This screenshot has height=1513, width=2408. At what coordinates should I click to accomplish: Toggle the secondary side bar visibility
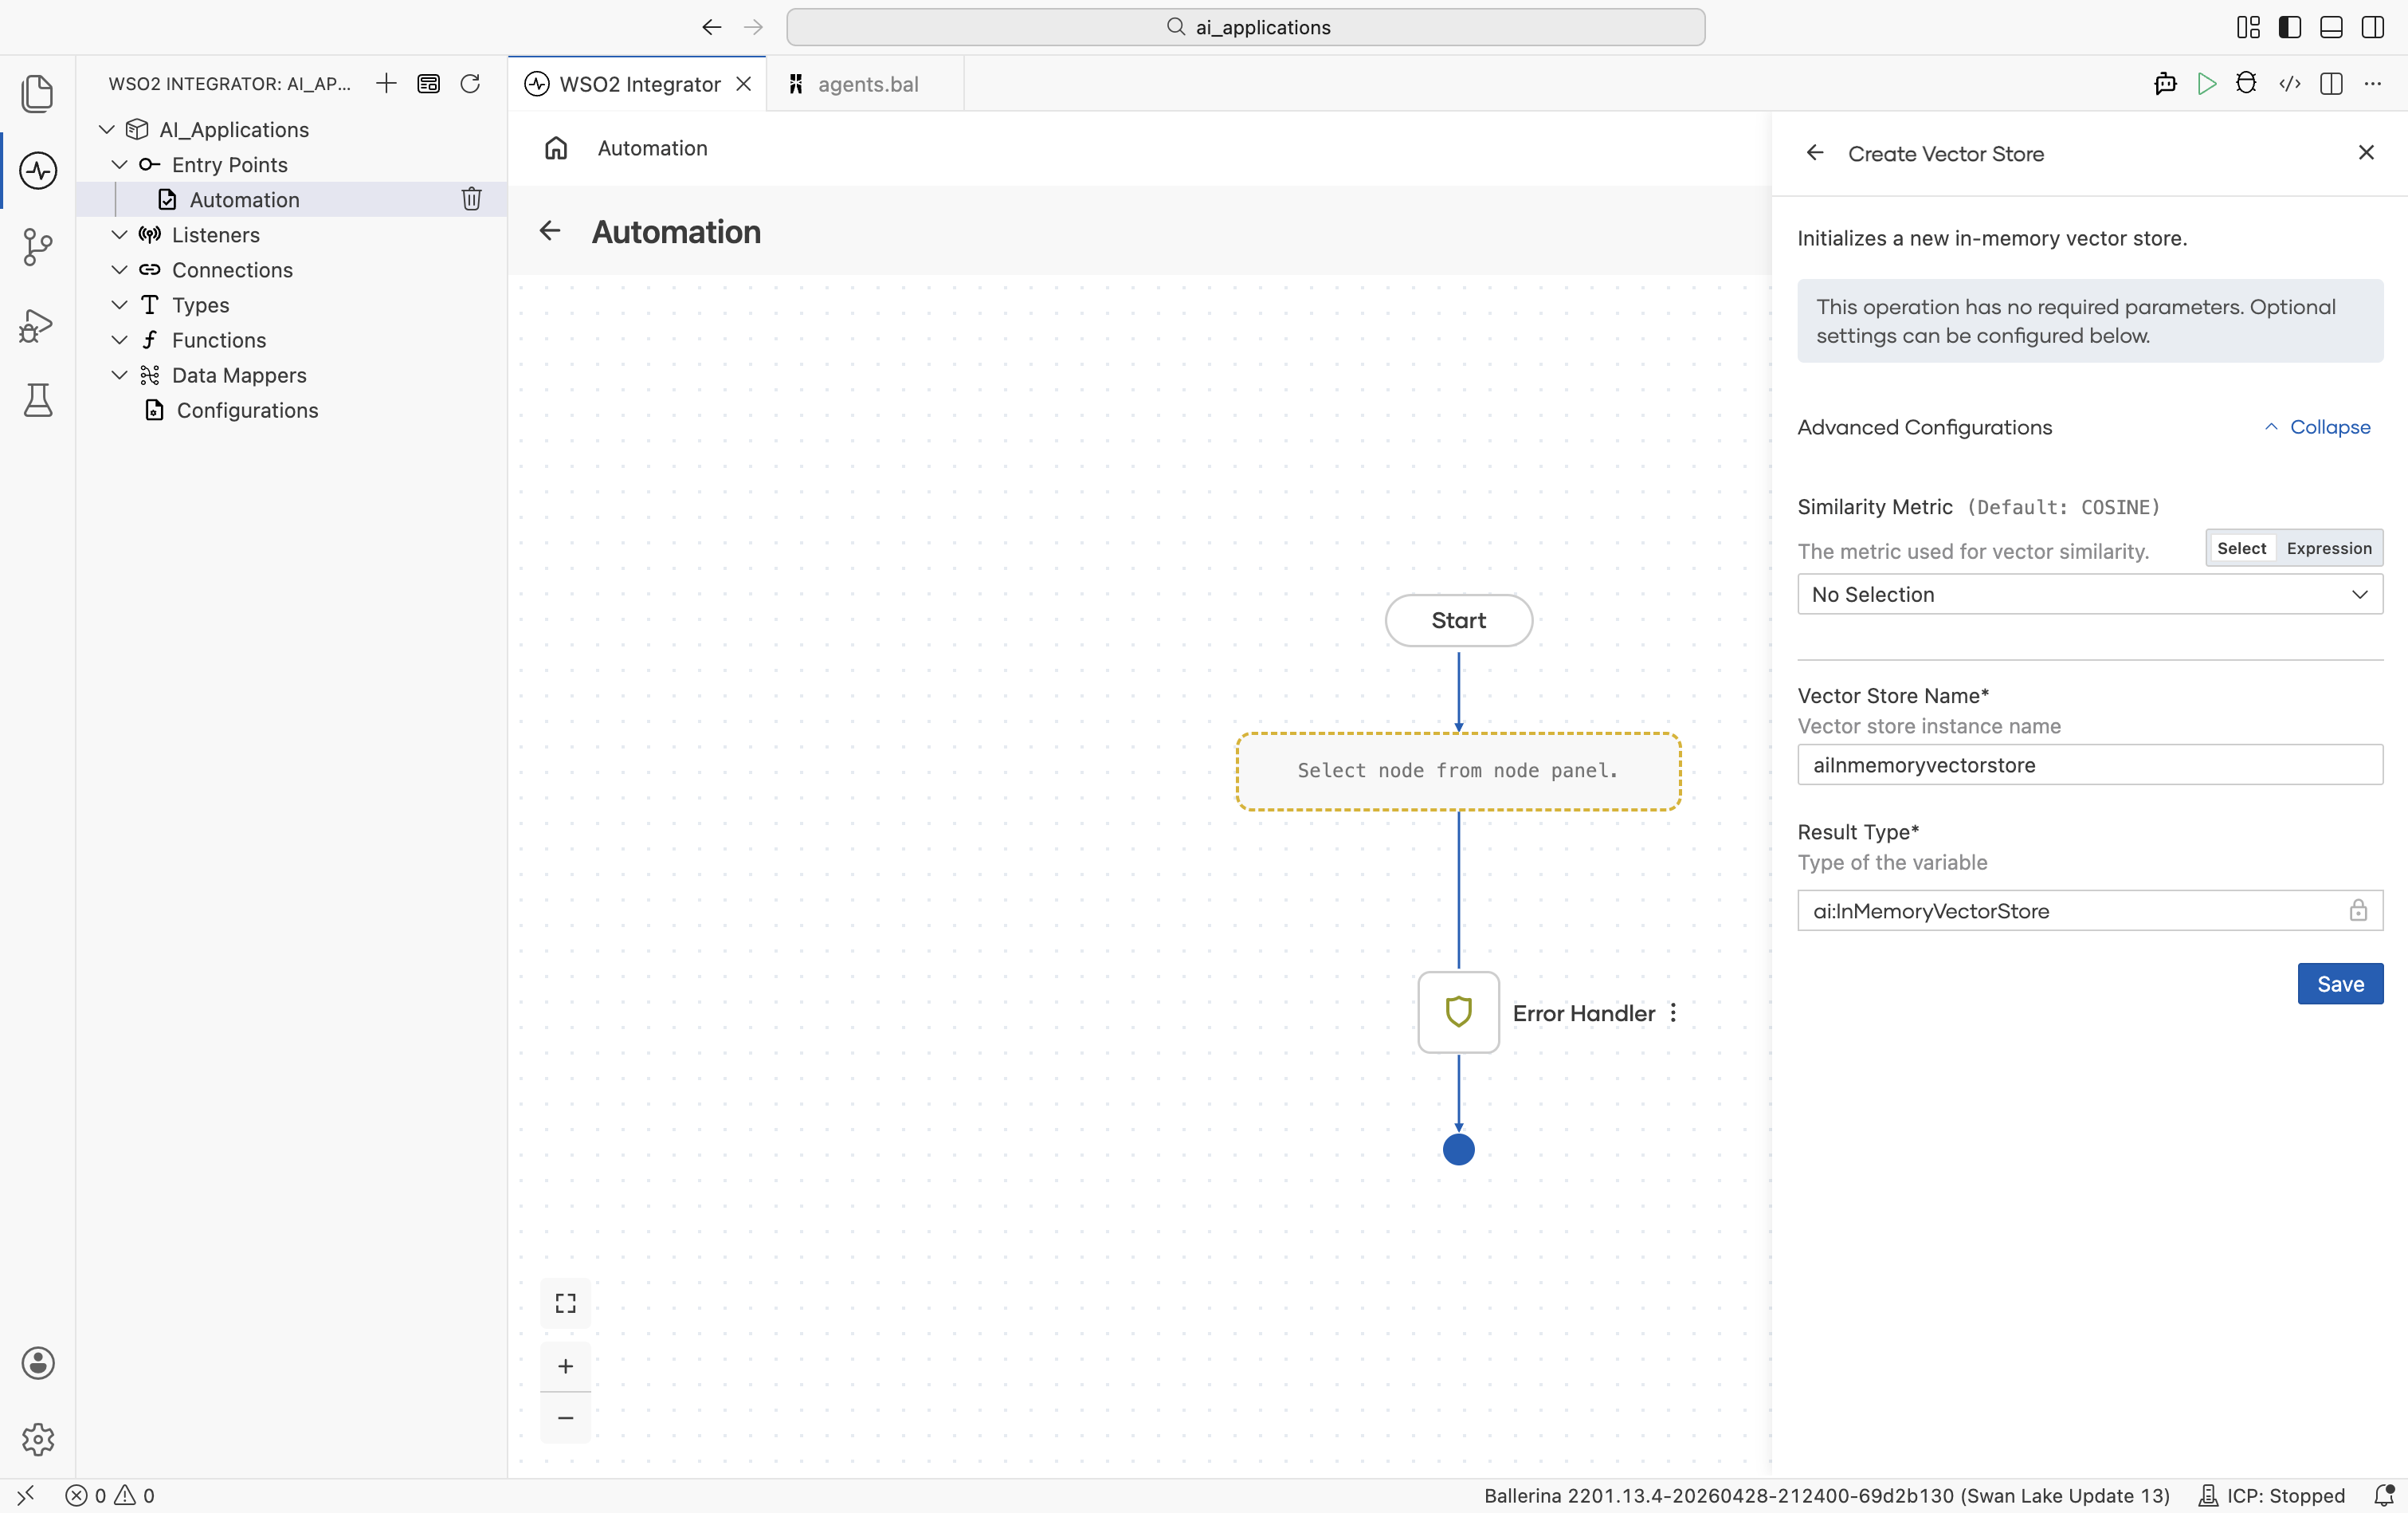(x=2373, y=27)
